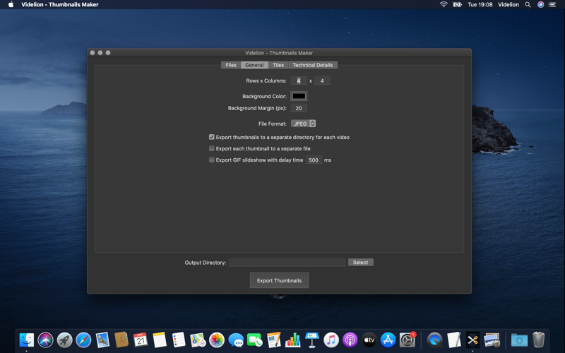Open Preview photo icon in dock
Image resolution: width=565 pixels, height=353 pixels.
click(492, 340)
